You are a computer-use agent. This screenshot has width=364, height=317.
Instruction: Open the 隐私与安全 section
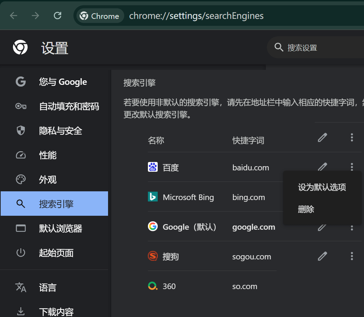click(x=60, y=131)
